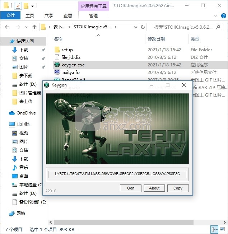
Task: Click the horizontal scrollbar left arrow
Action: tap(51, 223)
